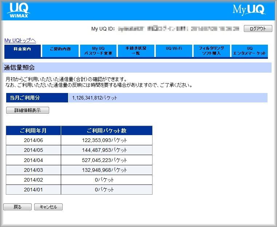Click the 0パケット cell for 2014/01
Image resolution: width=277 pixels, height=227 pixels.
click(107, 190)
